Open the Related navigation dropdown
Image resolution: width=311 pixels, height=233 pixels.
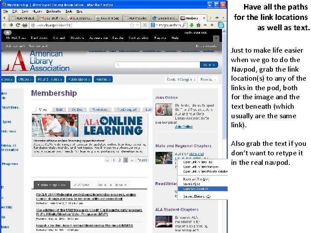[x=103, y=79]
